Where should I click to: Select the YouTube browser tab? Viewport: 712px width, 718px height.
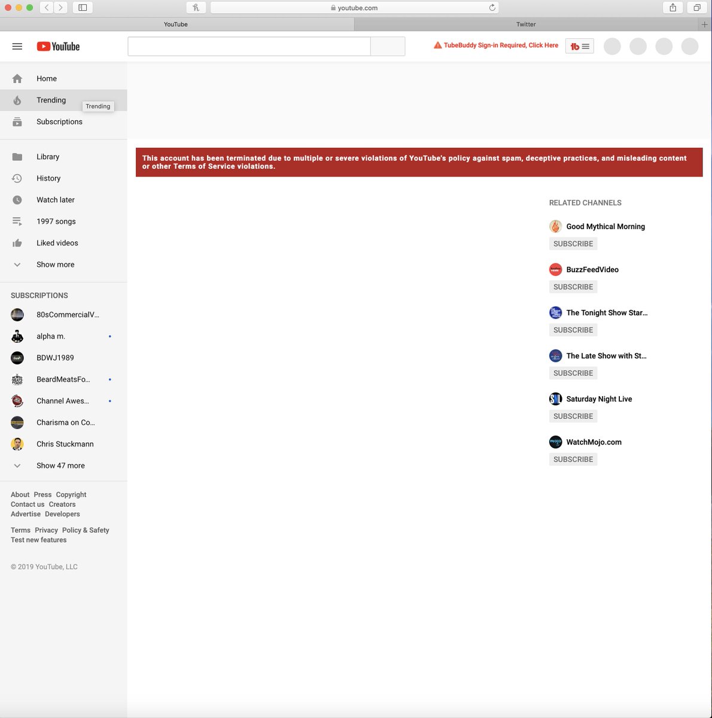tap(177, 25)
